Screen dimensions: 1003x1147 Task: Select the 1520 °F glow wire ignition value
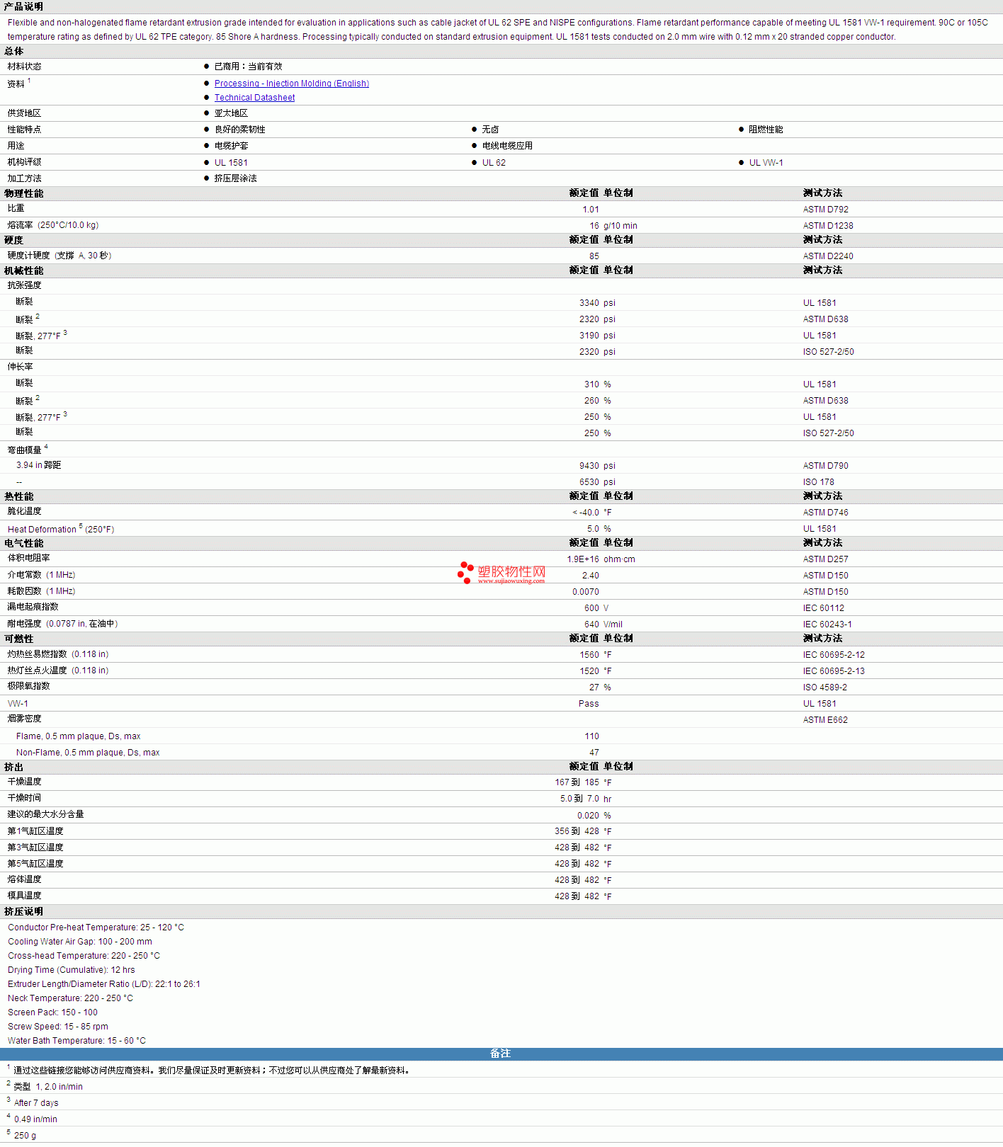(596, 671)
